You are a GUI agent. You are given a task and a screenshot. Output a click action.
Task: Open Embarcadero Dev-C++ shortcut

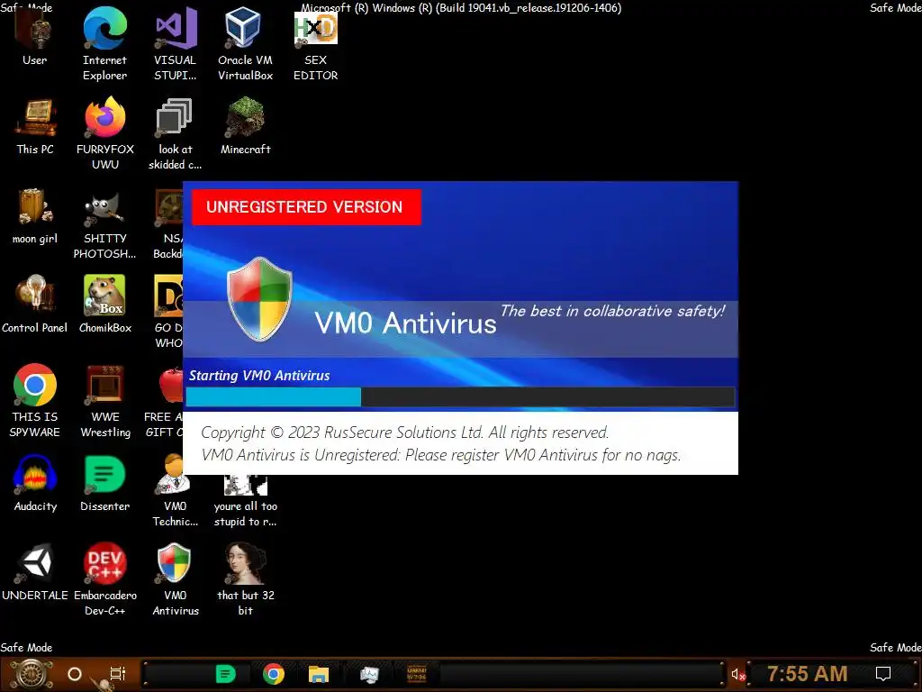[104, 580]
